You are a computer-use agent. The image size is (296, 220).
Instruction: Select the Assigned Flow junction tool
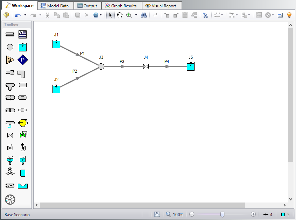tap(10, 60)
